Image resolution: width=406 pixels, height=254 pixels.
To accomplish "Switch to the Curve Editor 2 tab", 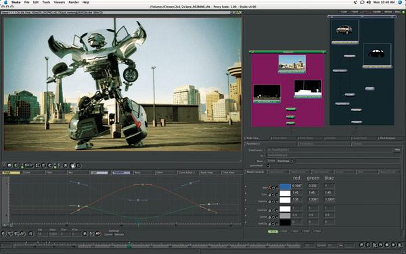I will 187,172.
